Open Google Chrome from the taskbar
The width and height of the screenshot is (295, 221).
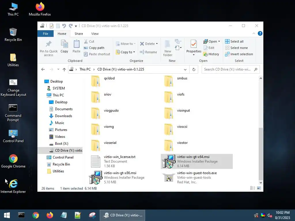pyautogui.click(x=35, y=215)
